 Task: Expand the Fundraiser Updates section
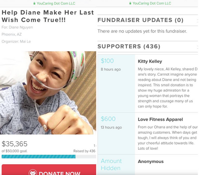[x=148, y=20]
